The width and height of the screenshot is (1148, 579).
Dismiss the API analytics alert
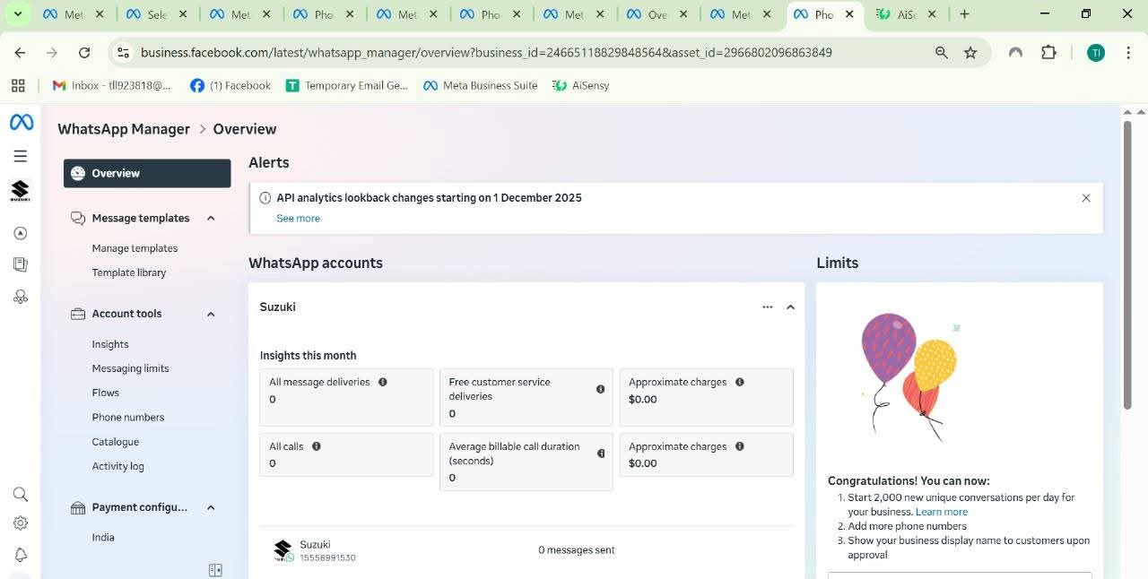[1086, 198]
